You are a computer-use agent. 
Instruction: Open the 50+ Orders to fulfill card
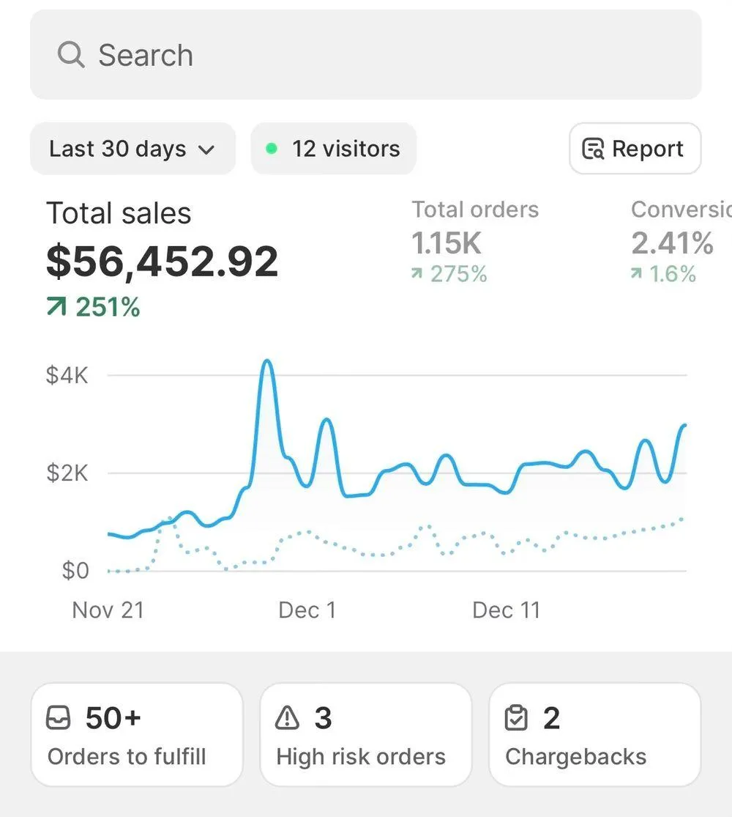click(137, 735)
